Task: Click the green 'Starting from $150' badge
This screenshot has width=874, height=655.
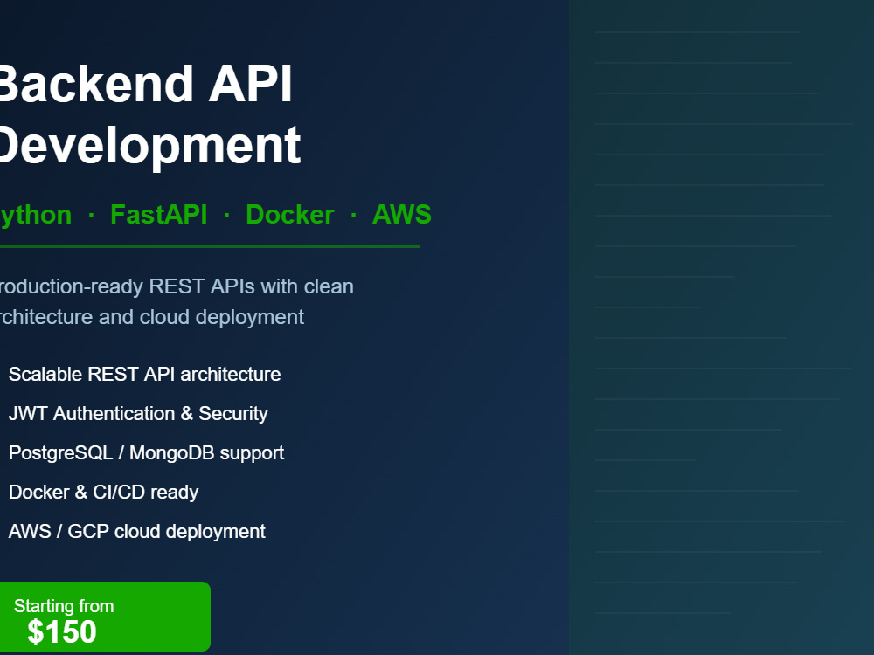Action: [105, 617]
